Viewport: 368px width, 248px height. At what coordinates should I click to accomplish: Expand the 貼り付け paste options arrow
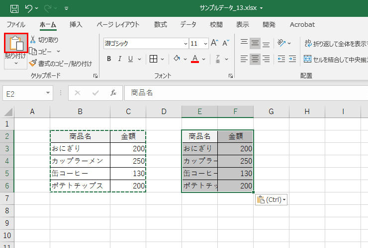click(16, 63)
